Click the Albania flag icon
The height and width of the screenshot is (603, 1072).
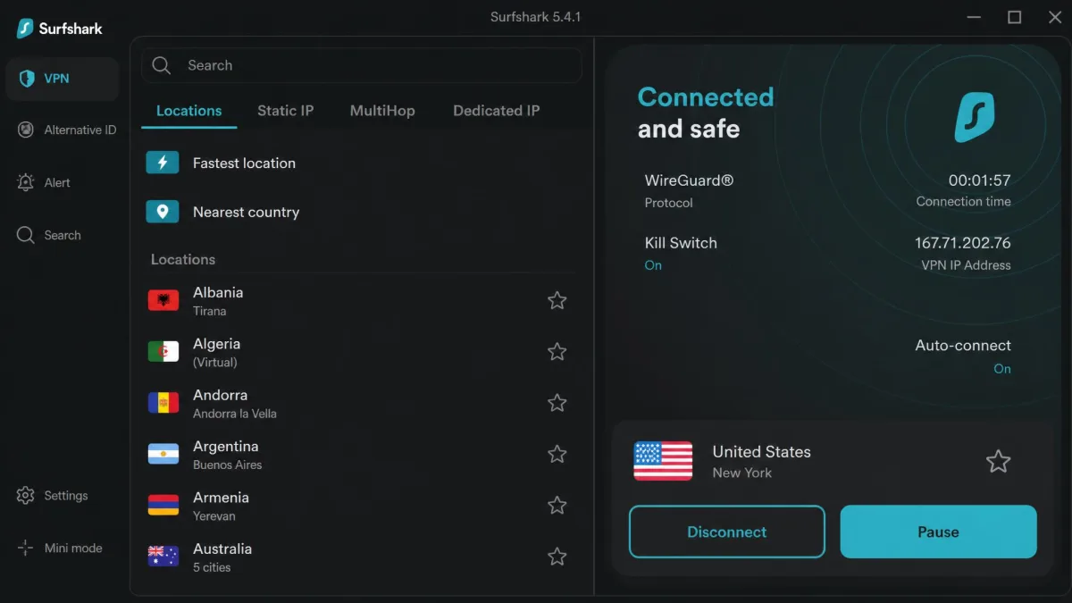click(x=163, y=301)
